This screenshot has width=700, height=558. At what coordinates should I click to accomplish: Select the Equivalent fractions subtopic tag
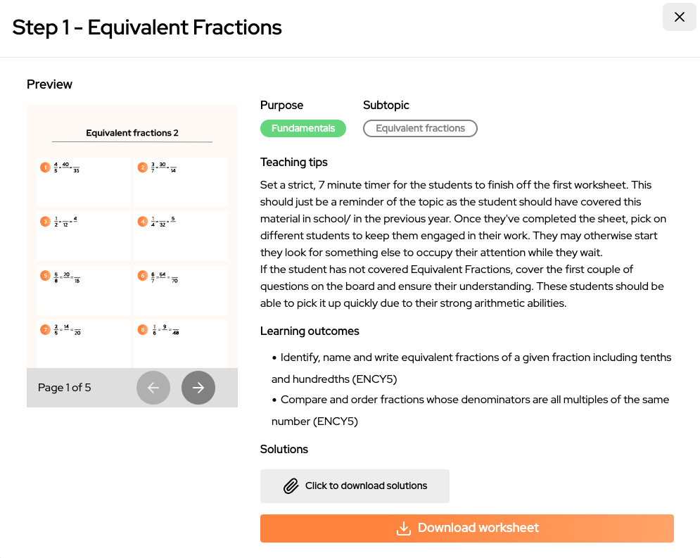pos(420,129)
